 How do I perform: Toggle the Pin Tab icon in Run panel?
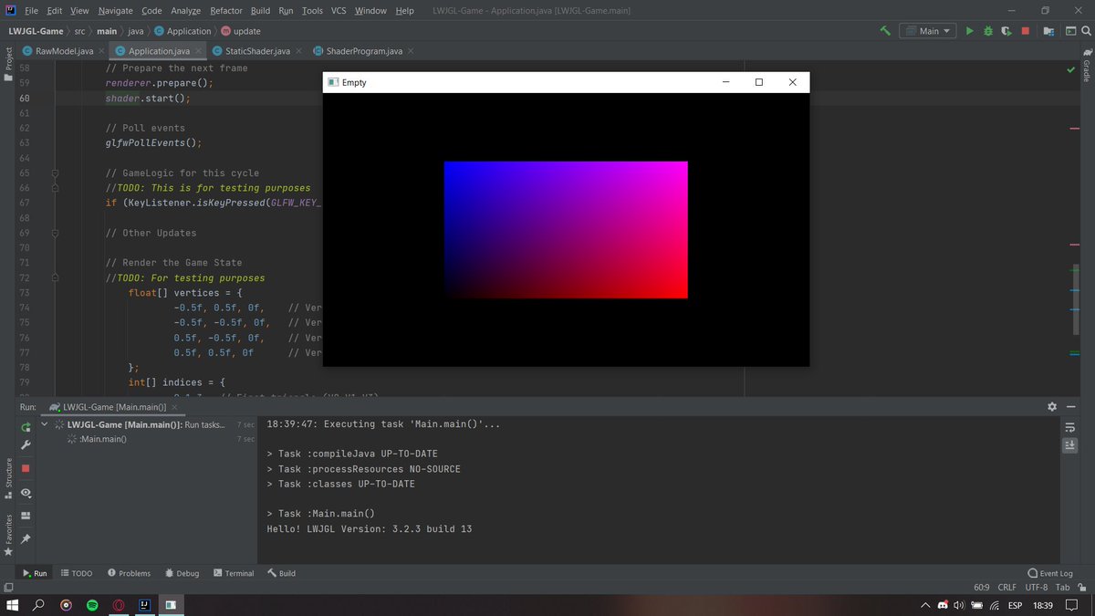(x=26, y=539)
